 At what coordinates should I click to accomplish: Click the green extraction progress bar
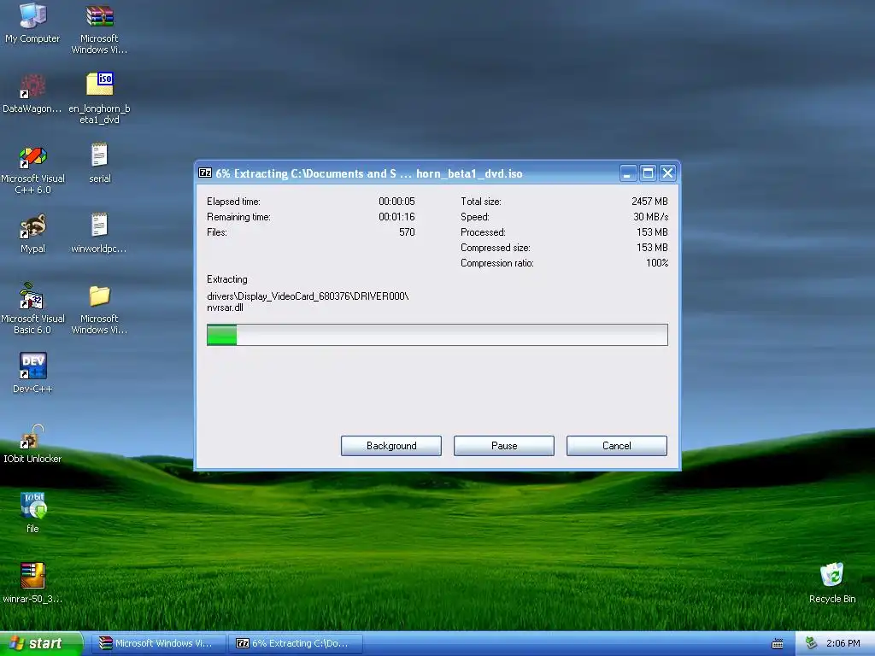(437, 335)
